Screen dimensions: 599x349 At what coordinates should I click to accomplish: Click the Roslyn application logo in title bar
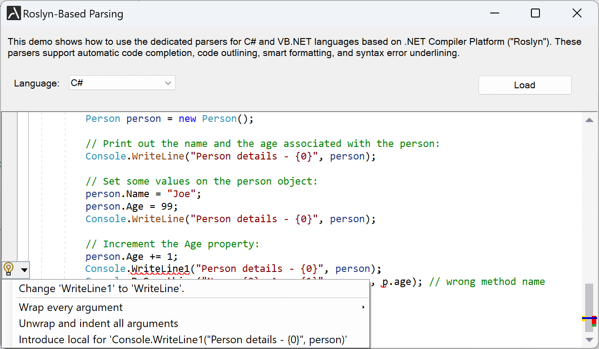[x=13, y=13]
